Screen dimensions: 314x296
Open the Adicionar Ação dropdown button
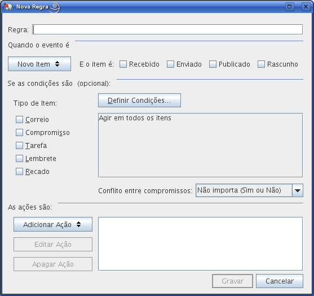(53, 224)
